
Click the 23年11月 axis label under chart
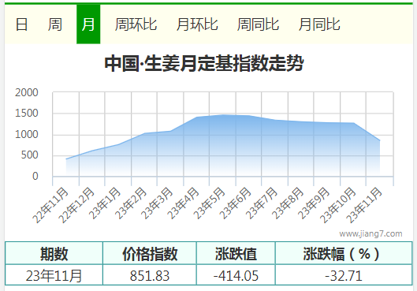coord(364,205)
